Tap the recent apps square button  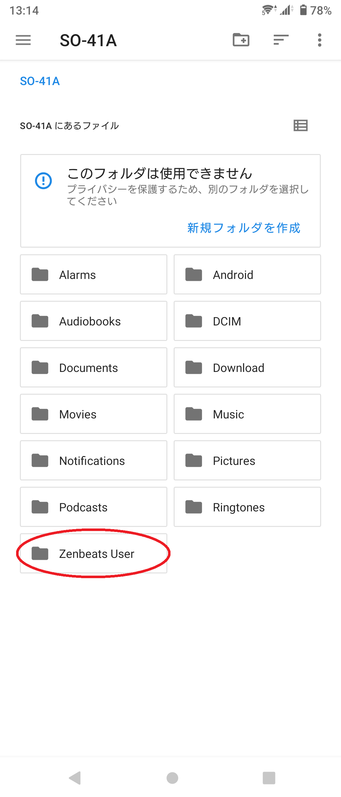coord(269,778)
